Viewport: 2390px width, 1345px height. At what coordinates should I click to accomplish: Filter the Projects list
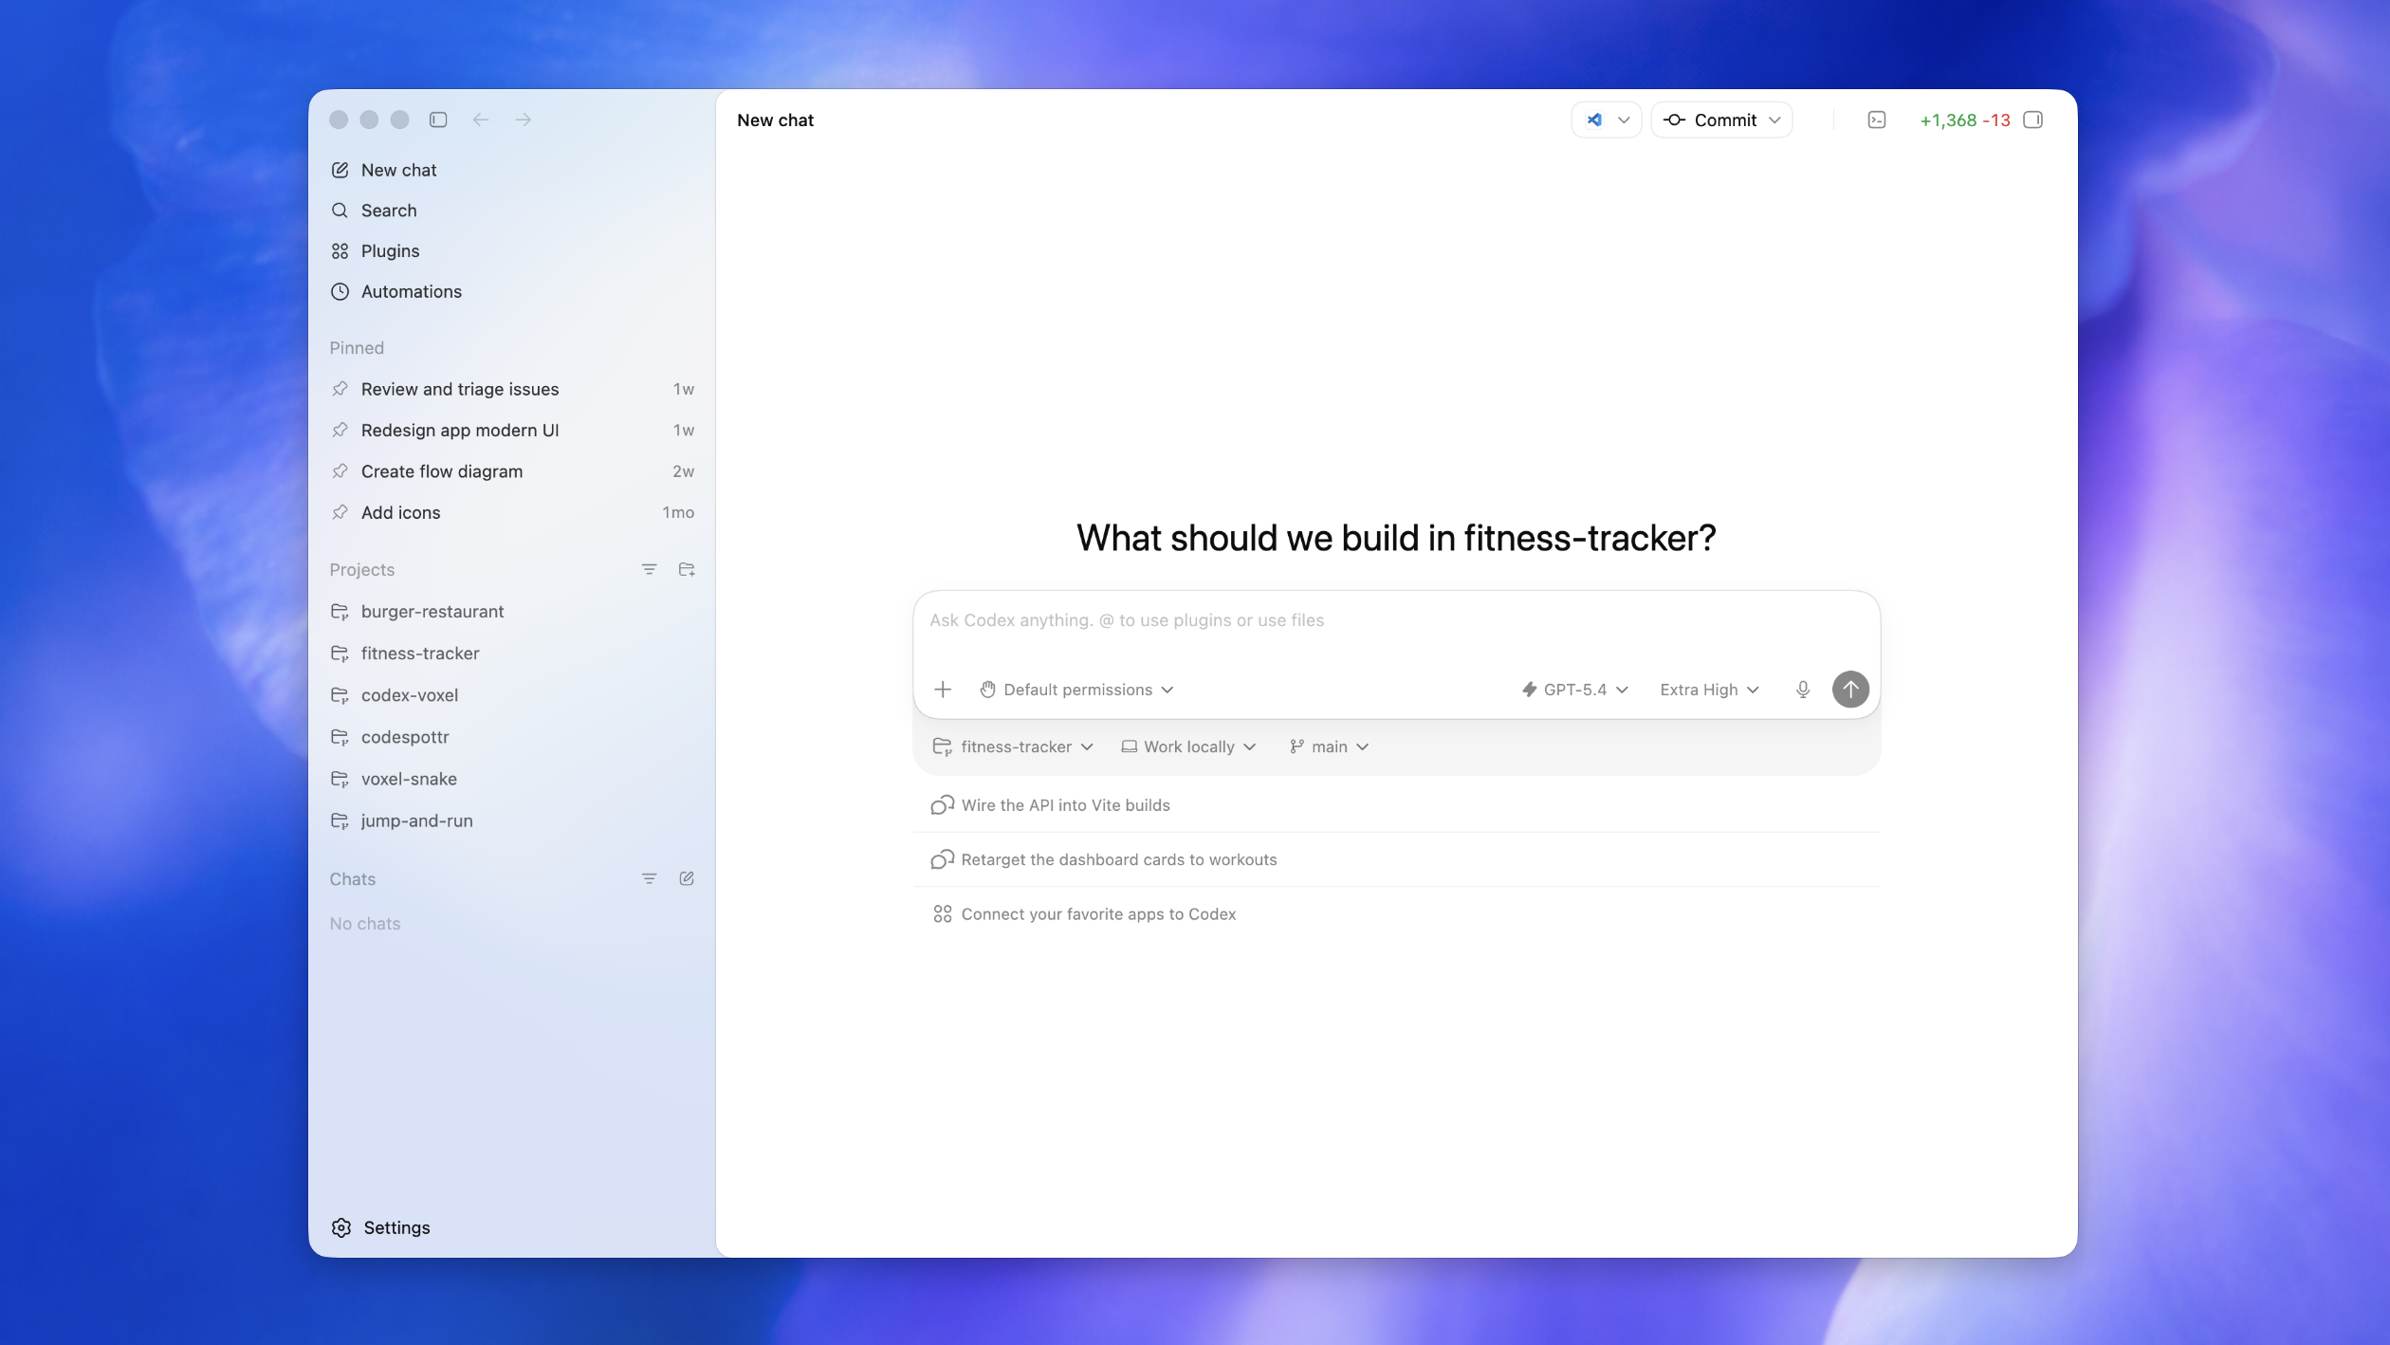[649, 569]
